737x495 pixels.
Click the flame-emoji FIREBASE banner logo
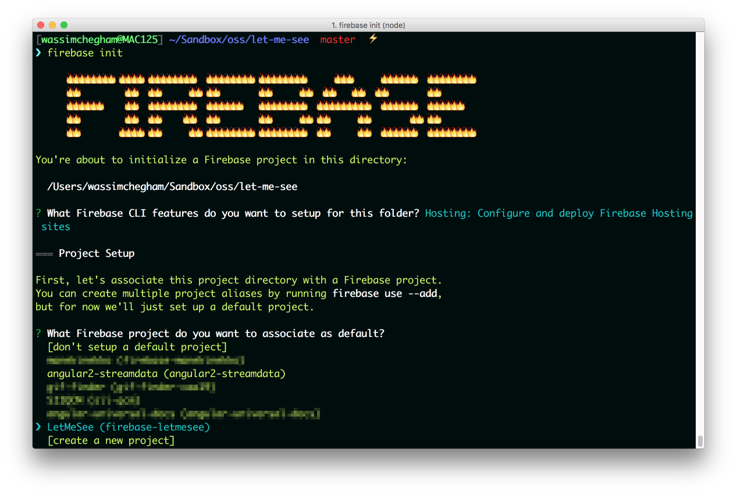271,106
